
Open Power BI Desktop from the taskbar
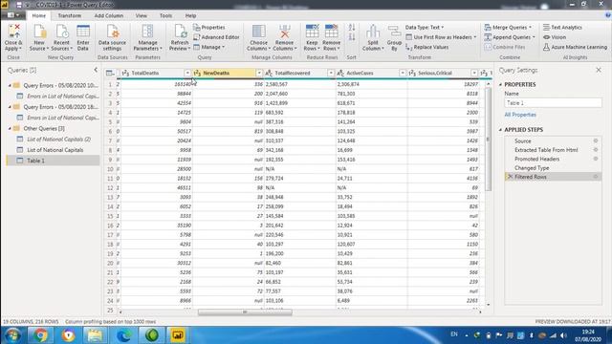(x=178, y=335)
